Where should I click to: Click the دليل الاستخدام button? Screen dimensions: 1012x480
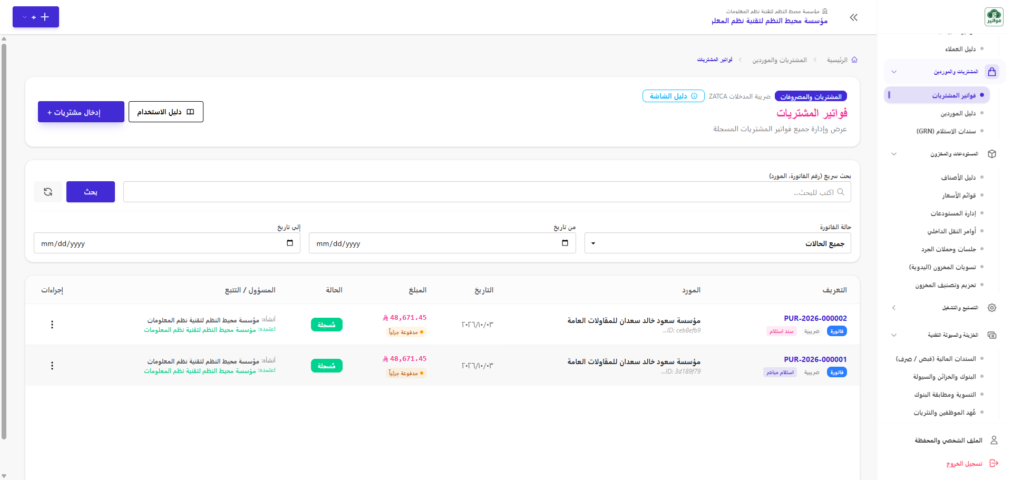166,112
